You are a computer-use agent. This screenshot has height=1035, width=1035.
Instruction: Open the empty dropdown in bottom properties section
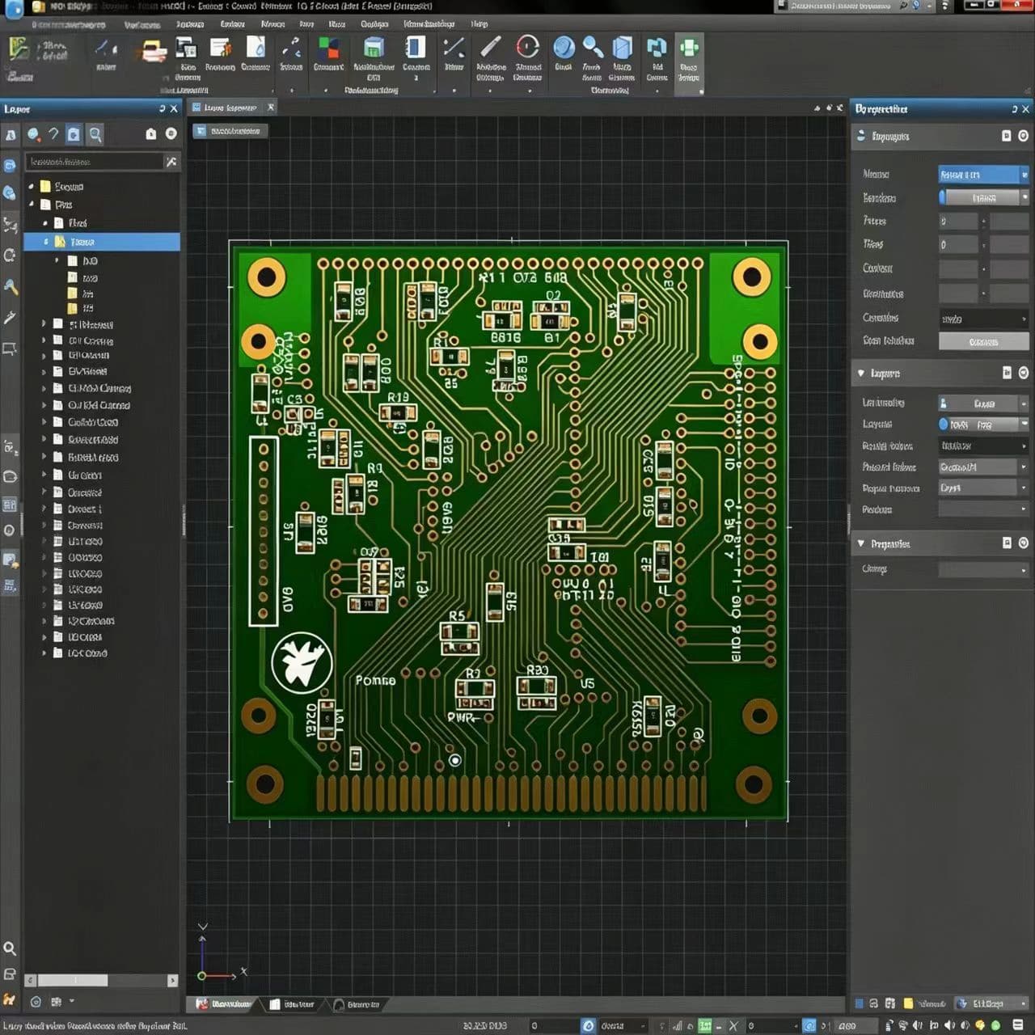[983, 569]
